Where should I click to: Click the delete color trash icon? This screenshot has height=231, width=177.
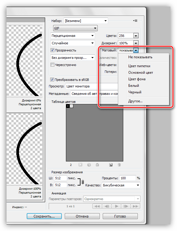pyautogui.click(x=119, y=165)
